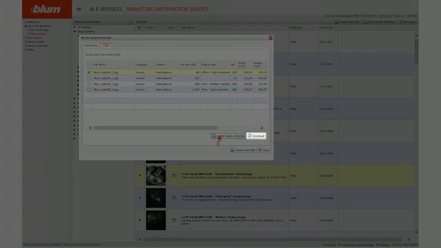Expand the "Motion" design image row
This screenshot has width=441, height=248.
click(x=140, y=220)
